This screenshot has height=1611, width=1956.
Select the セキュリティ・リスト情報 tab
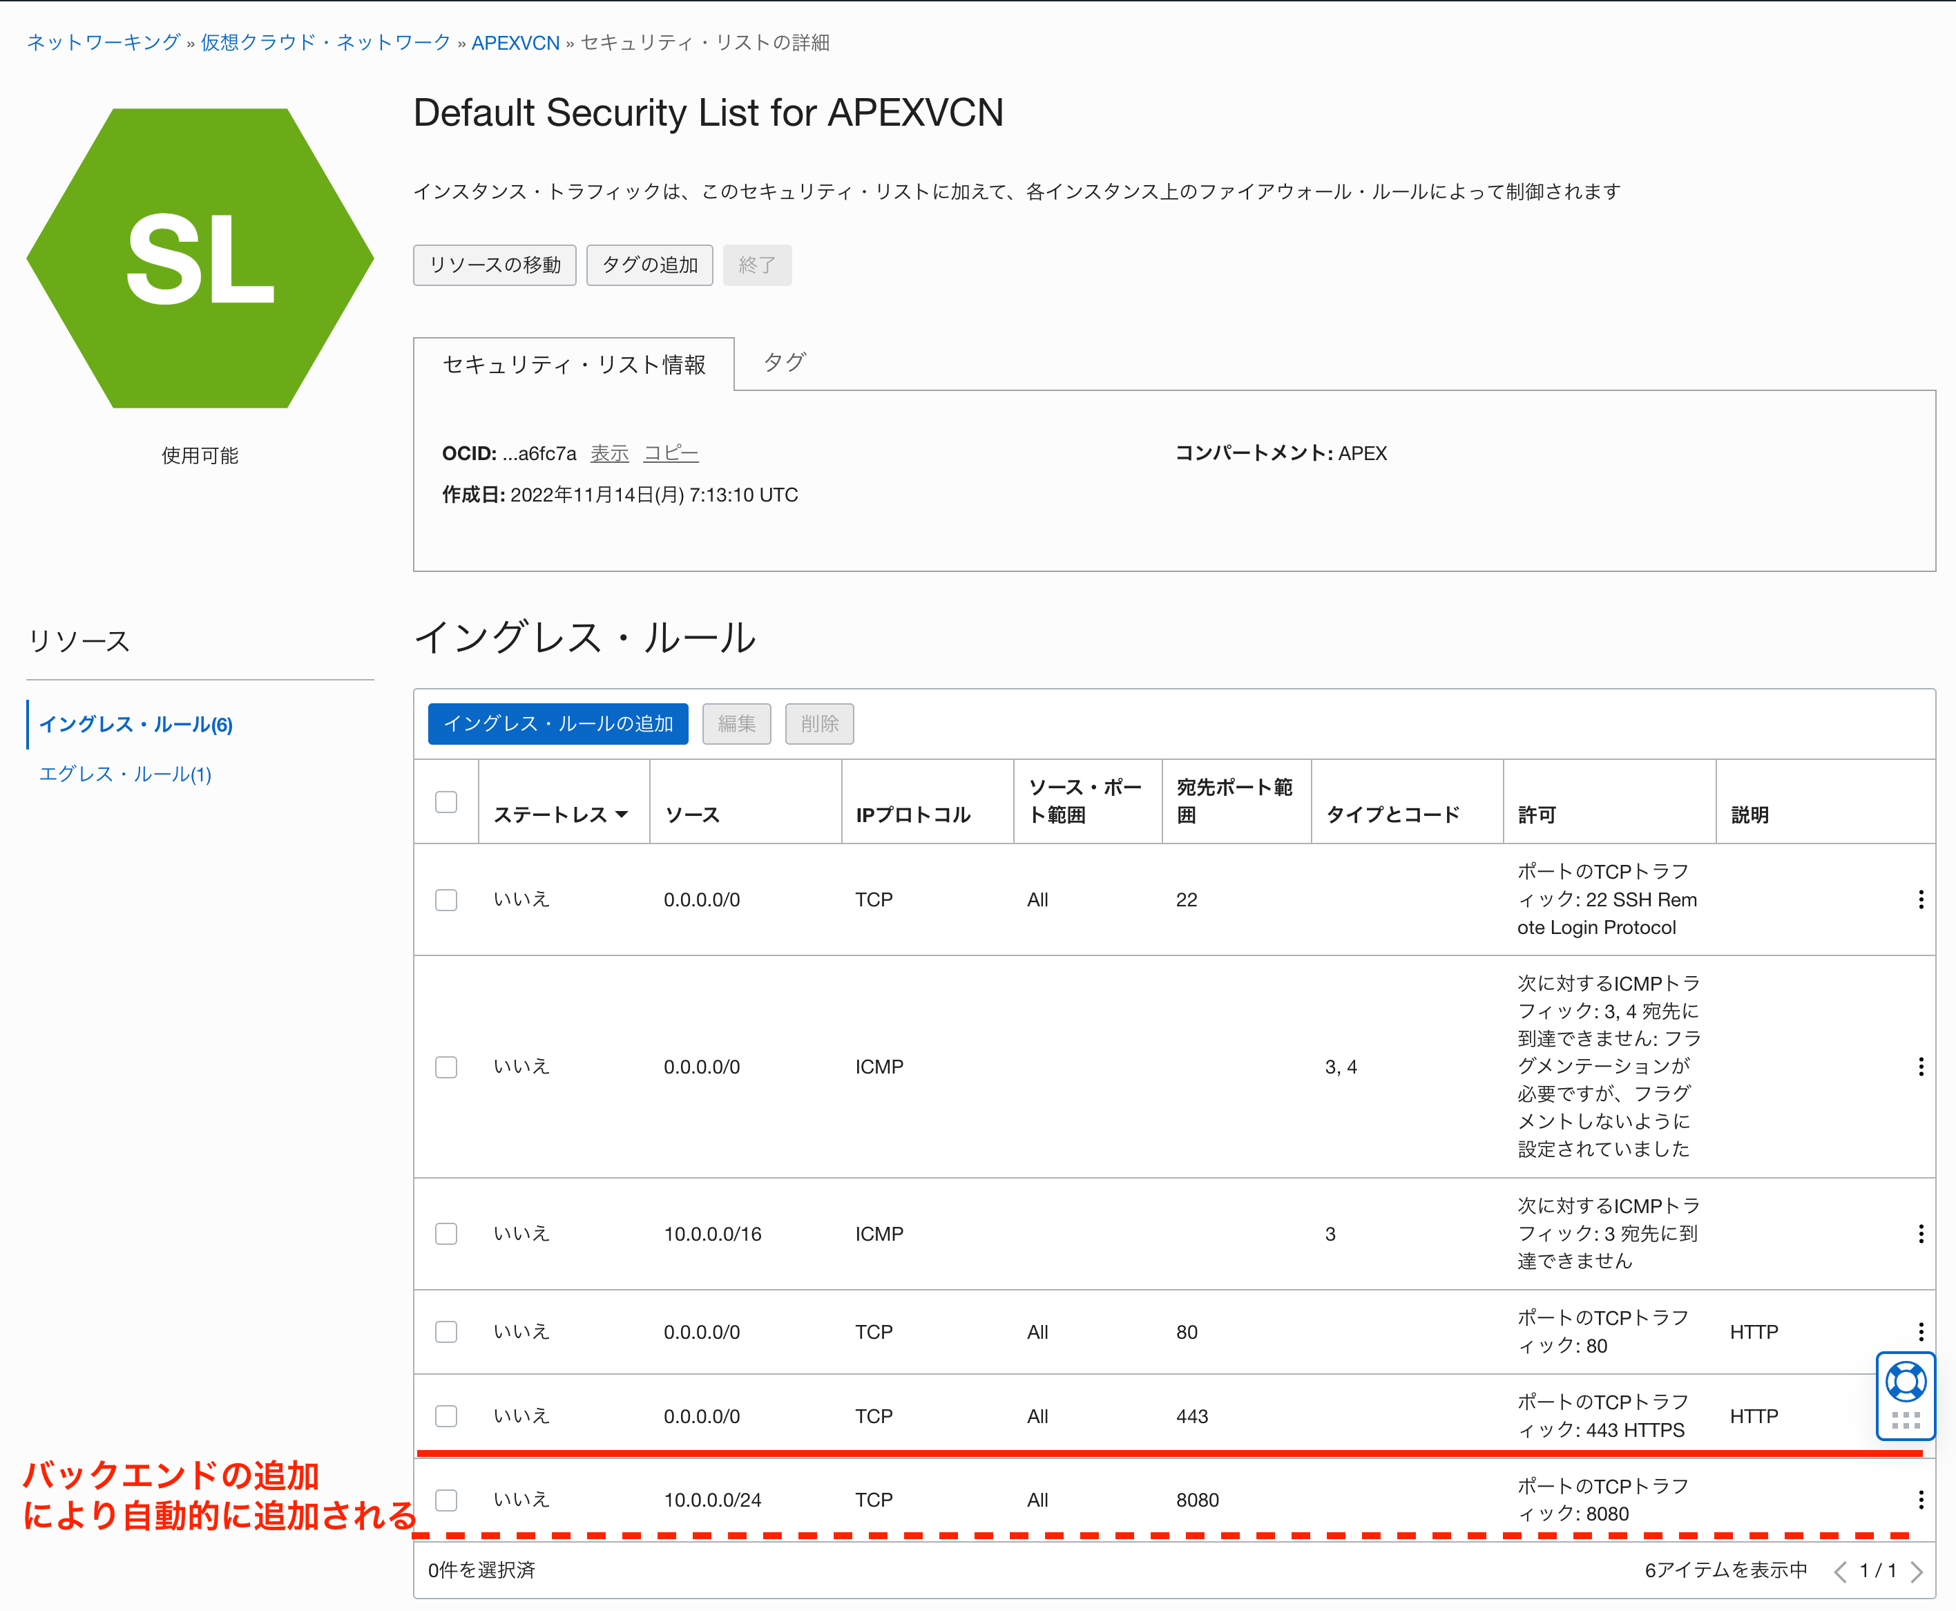tap(573, 365)
